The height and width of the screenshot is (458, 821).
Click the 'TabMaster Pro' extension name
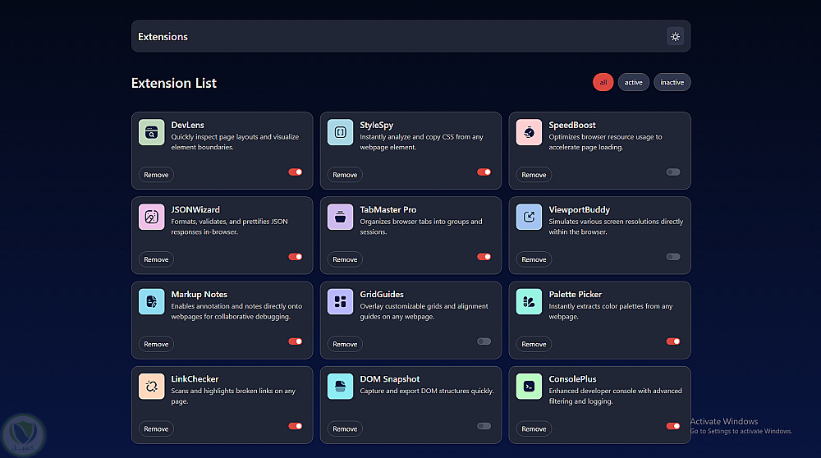pyautogui.click(x=388, y=210)
